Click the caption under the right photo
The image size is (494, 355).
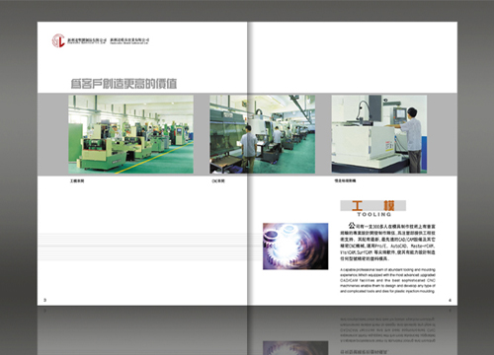[345, 180]
